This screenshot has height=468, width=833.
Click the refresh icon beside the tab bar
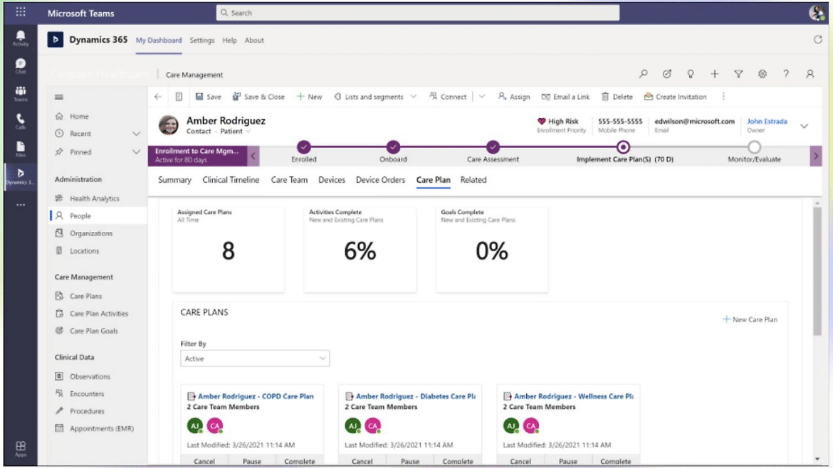click(817, 40)
